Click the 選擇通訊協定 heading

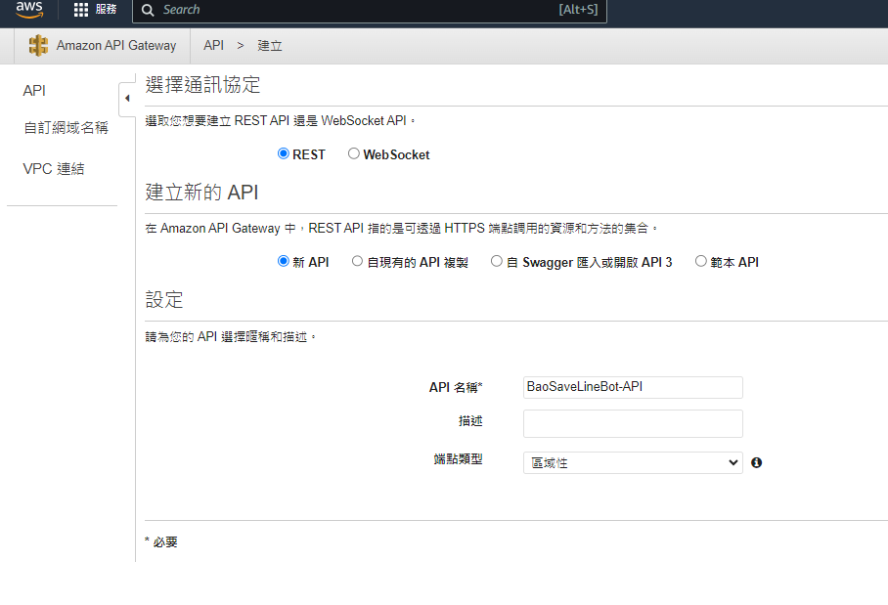202,85
